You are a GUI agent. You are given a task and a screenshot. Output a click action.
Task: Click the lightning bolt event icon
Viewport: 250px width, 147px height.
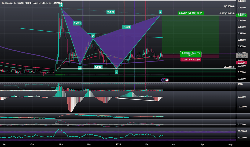(163, 80)
